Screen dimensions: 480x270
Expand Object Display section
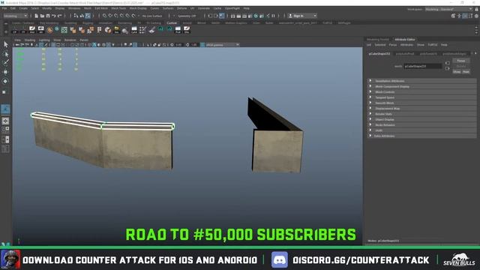tap(421, 120)
